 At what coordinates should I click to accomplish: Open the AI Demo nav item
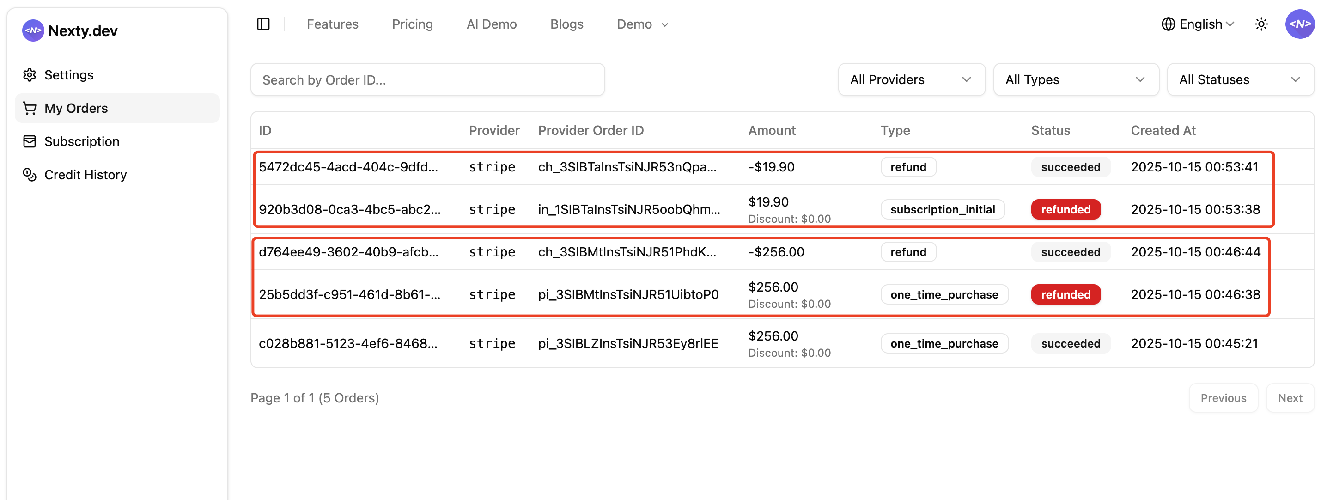(x=492, y=24)
